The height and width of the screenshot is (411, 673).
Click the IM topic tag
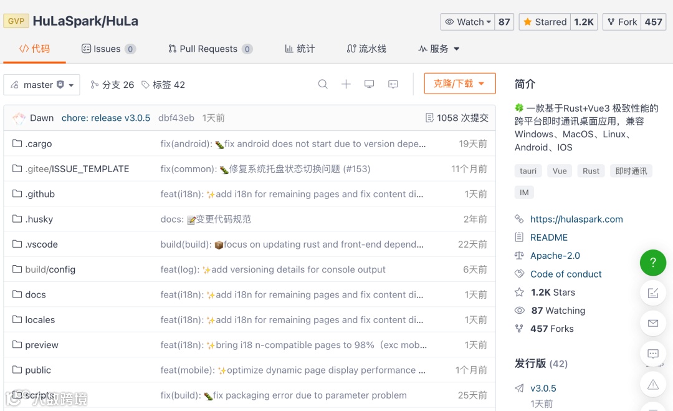pos(524,192)
